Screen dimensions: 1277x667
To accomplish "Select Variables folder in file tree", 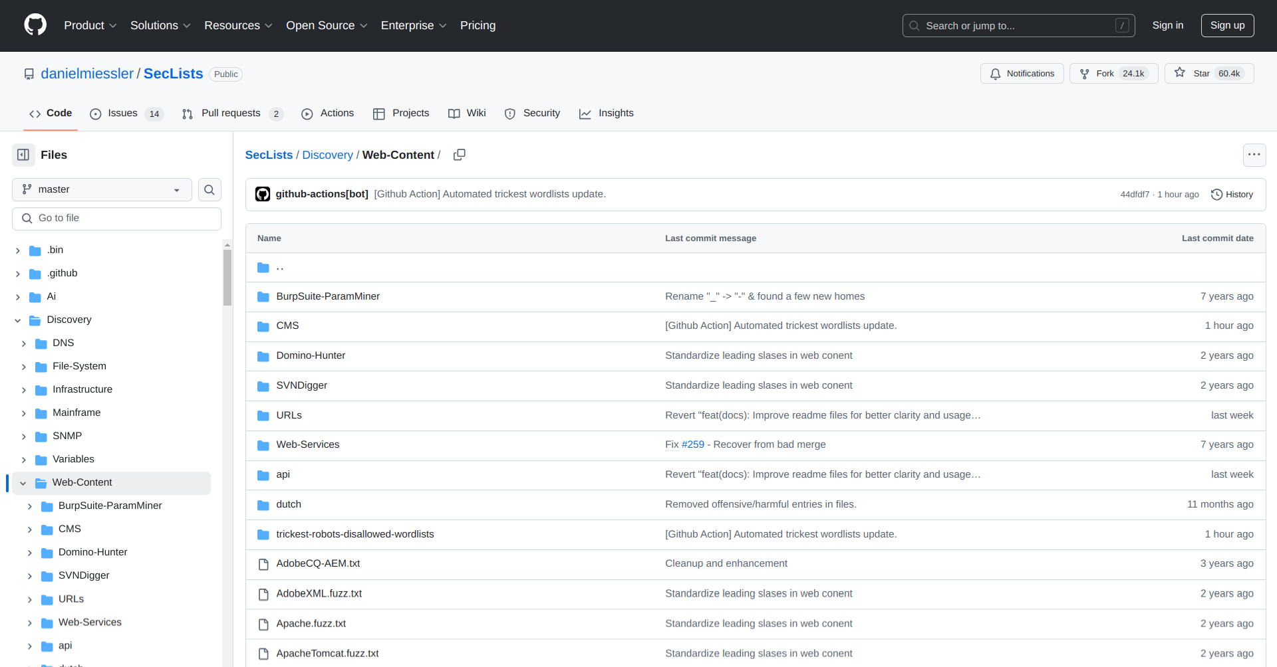I will [x=73, y=459].
